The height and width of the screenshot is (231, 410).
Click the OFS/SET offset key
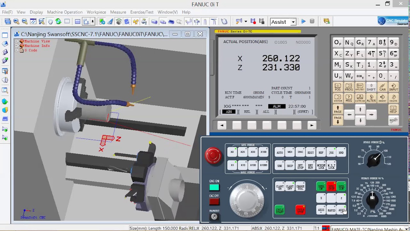360,87
